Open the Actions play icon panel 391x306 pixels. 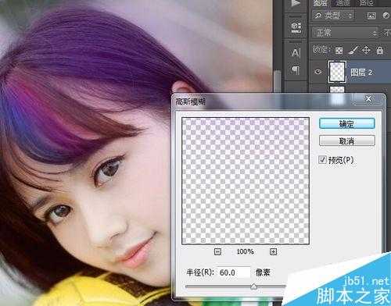pyautogui.click(x=296, y=3)
